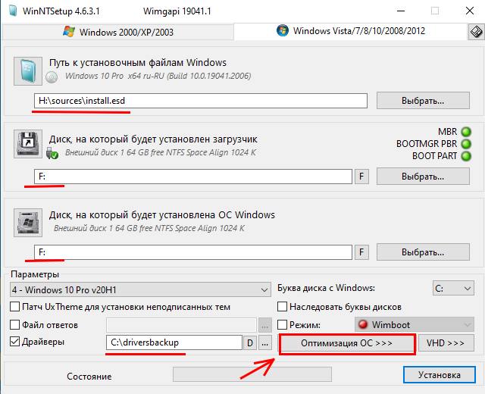Screen dimensions: 485x394
Task: Select the Windows Vista/7/8/10/2008/2012 tab
Action: point(350,31)
